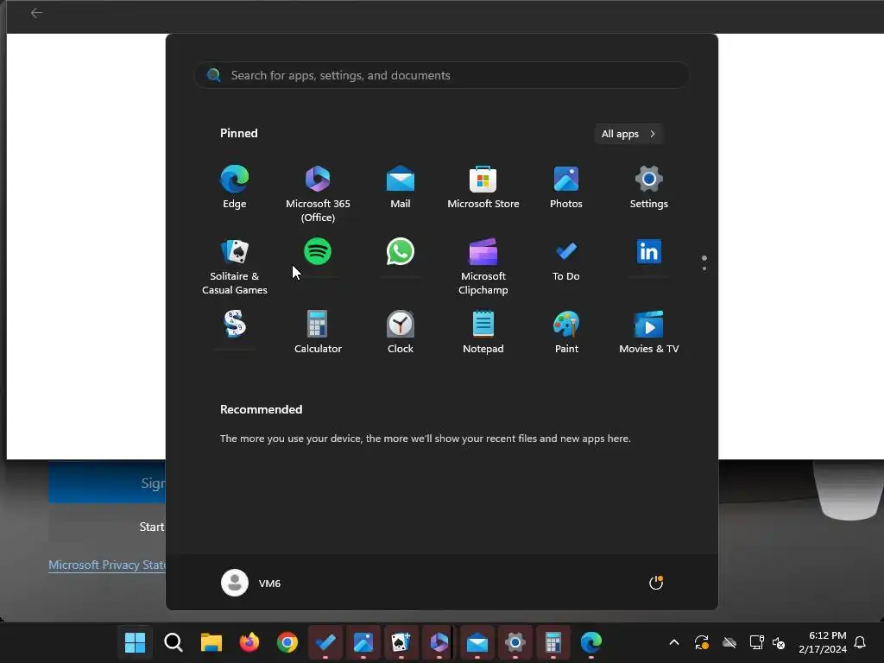Switch to To Do on the taskbar
The image size is (884, 663).
[x=325, y=642]
